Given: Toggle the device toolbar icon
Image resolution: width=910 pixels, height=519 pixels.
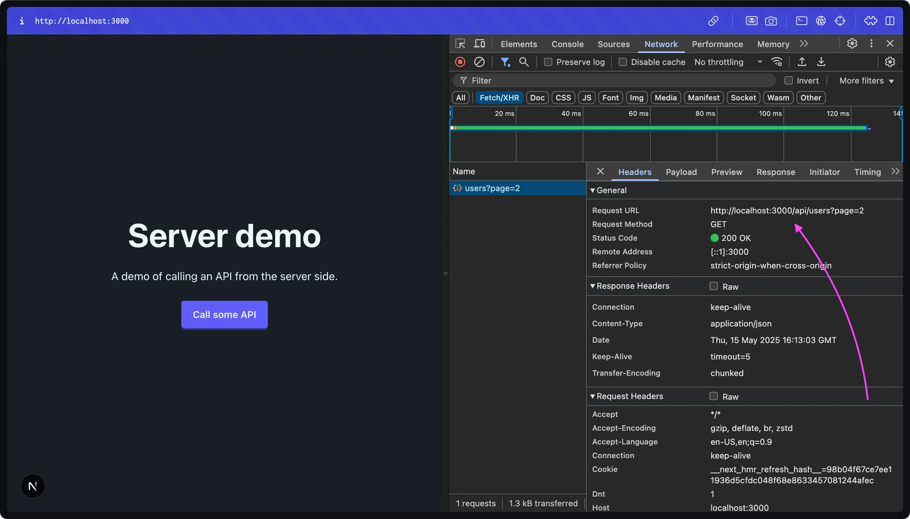Looking at the screenshot, I should click(x=480, y=44).
